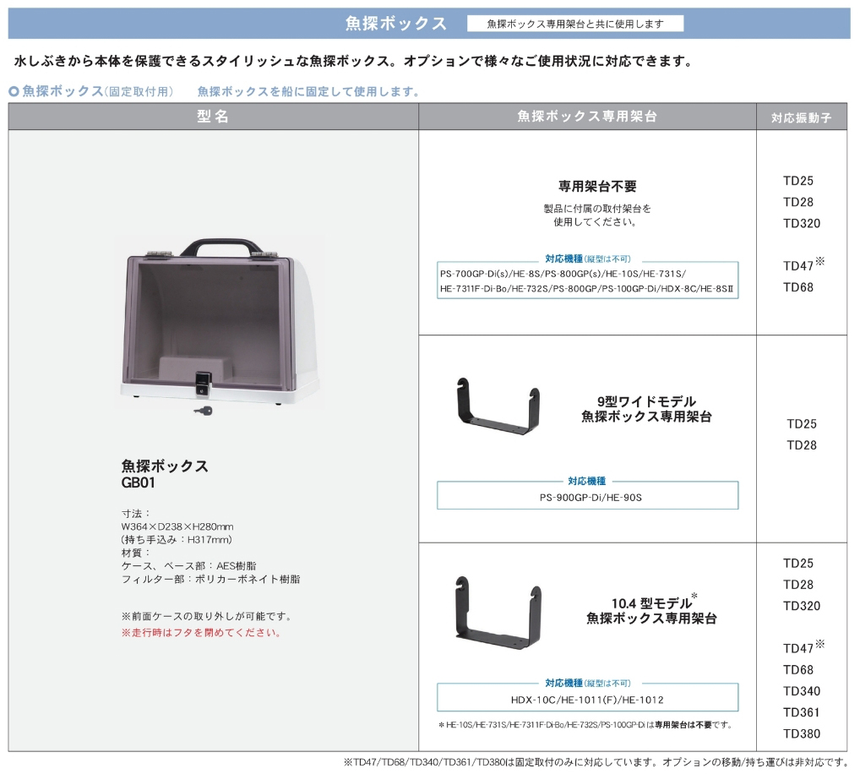Click the sentence starting 水しぶきから本体を保護できる
The width and height of the screenshot is (860, 774).
[354, 61]
